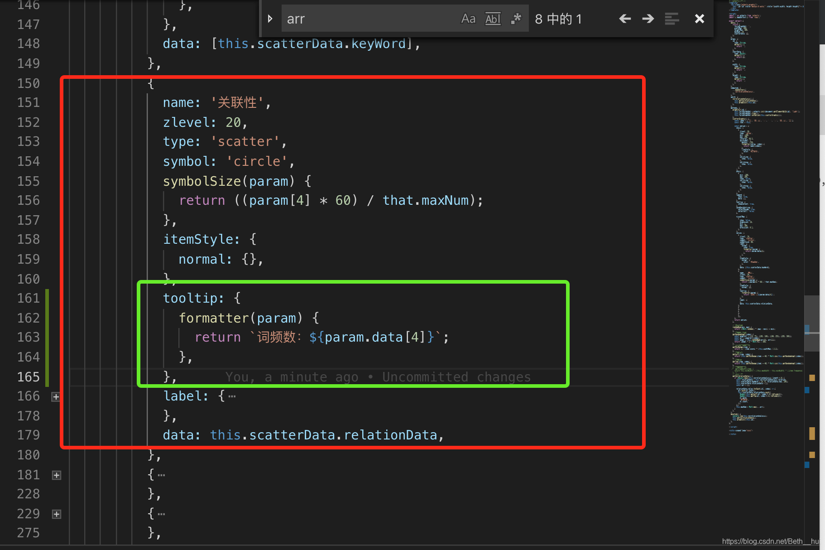Go to next search match
The width and height of the screenshot is (825, 550).
point(648,19)
